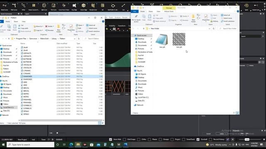Image resolution: width=266 pixels, height=149 pixels.
Task: Click Copy path in Pattern window
Action: (23, 28)
